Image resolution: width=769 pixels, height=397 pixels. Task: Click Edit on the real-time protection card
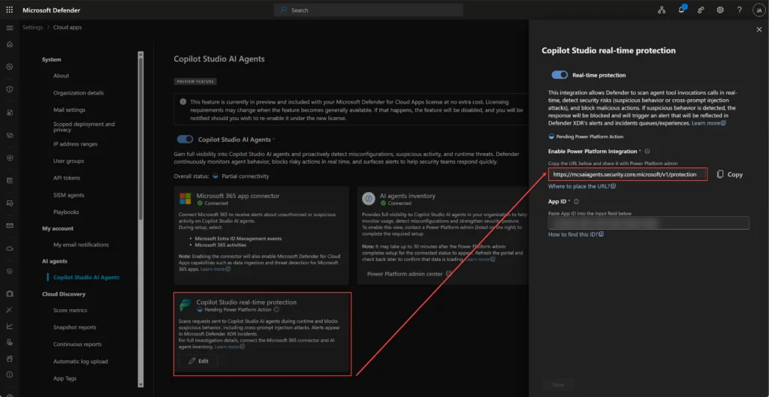point(198,361)
